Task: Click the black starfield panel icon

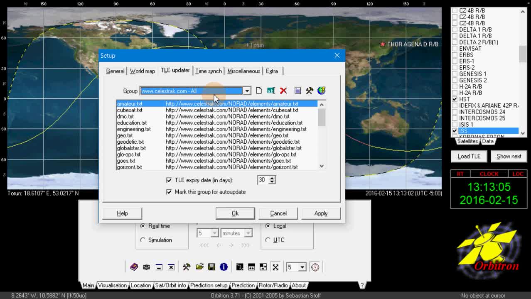Action: pyautogui.click(x=240, y=267)
